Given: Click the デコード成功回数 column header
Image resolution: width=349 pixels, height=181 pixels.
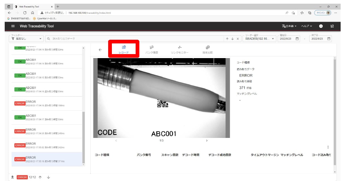Looking at the screenshot, I should (220, 155).
